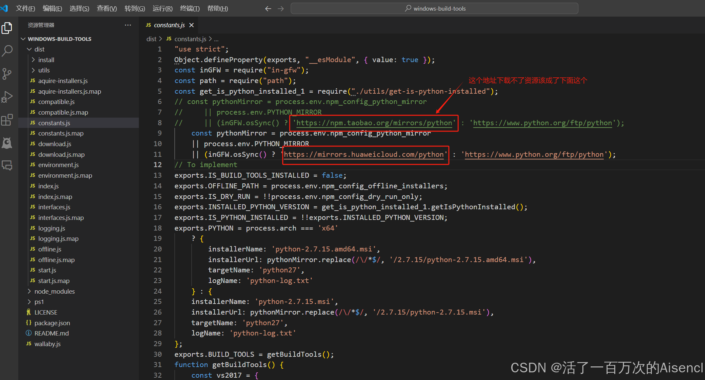Open compatible.js.map file
705x380 pixels.
coord(63,112)
